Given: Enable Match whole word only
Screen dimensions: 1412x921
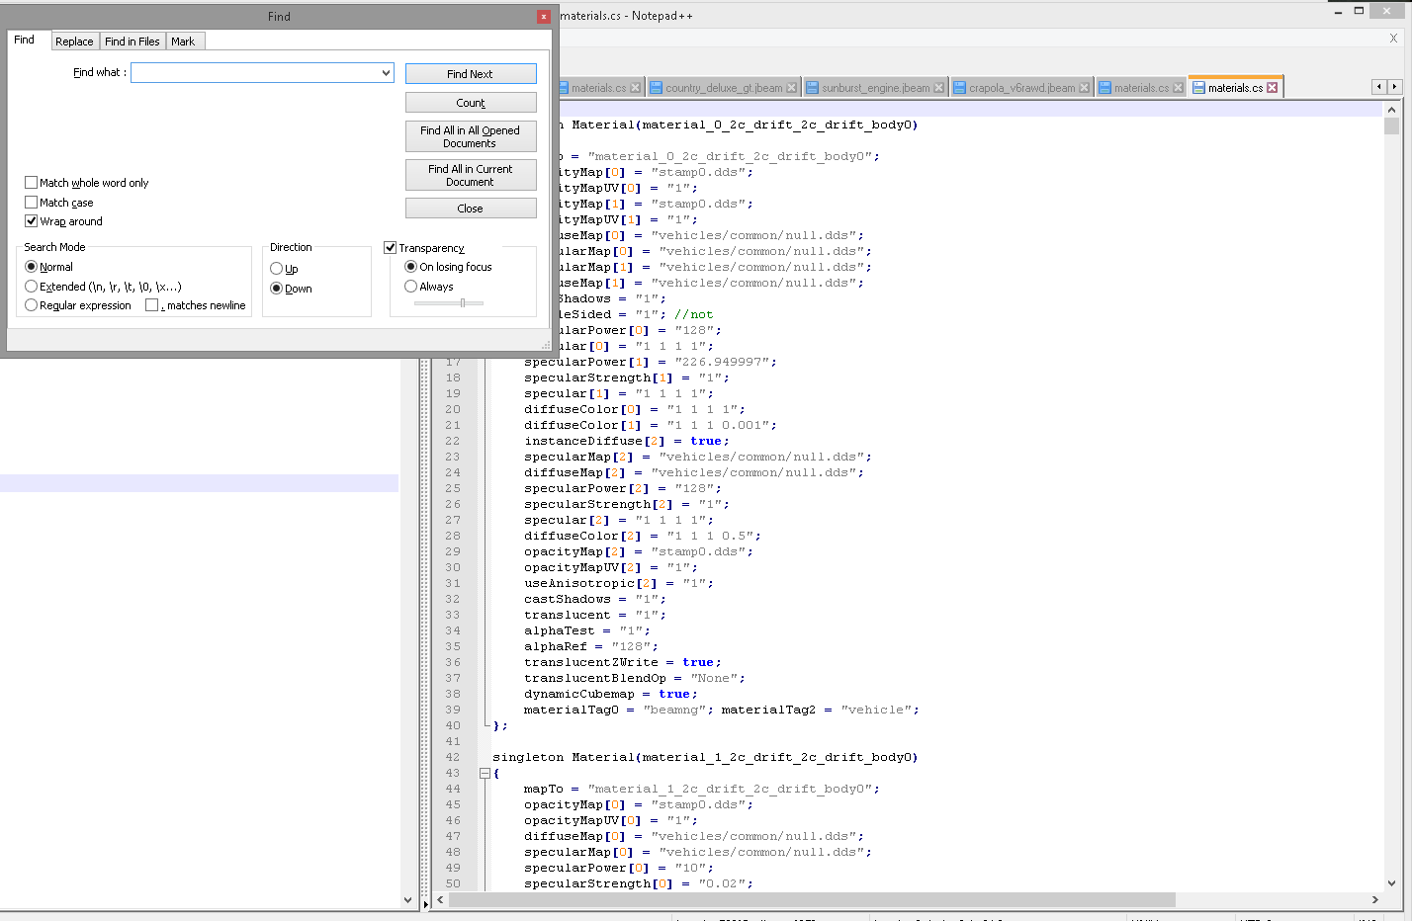Looking at the screenshot, I should point(32,183).
